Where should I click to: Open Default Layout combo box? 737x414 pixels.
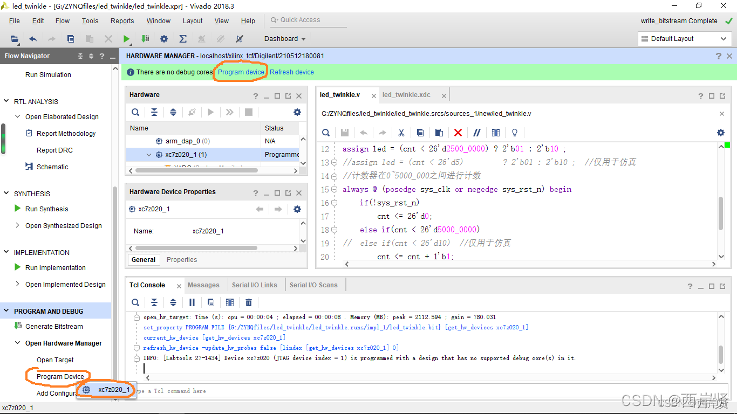(685, 39)
